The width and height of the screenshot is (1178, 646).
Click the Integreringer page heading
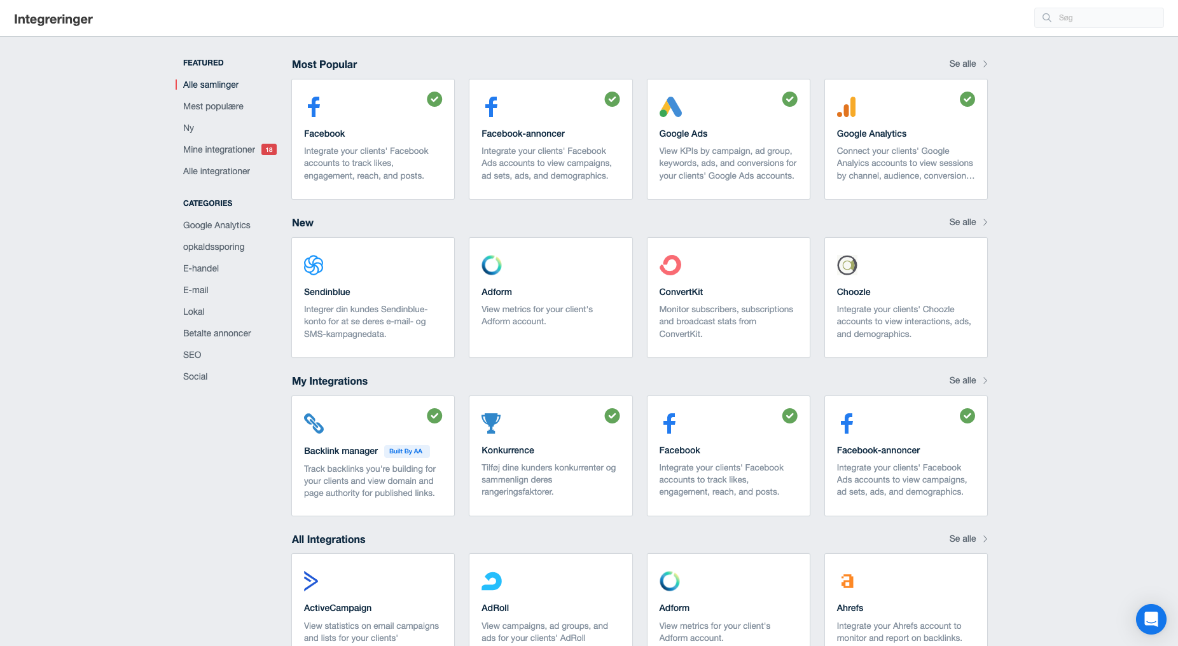coord(53,19)
